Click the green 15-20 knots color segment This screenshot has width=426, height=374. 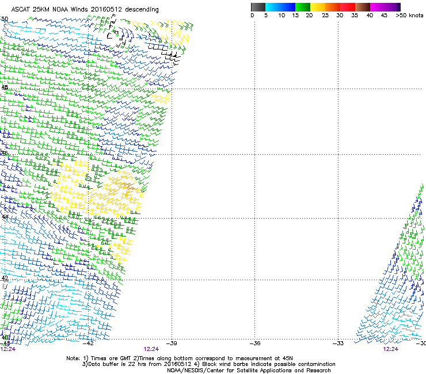303,7
